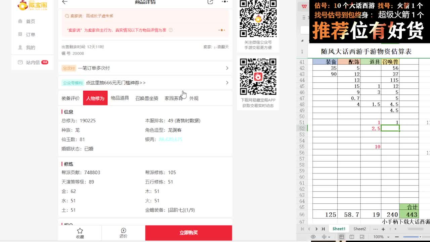Expand the 公众号福利 coupon row
The width and height of the screenshot is (430, 242).
(x=227, y=82)
